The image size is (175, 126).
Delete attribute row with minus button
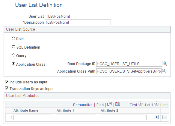165,117
